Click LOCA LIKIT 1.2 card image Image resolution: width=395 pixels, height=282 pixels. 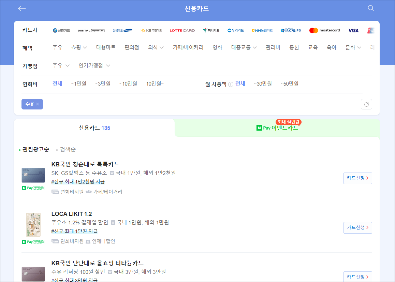coord(33,225)
